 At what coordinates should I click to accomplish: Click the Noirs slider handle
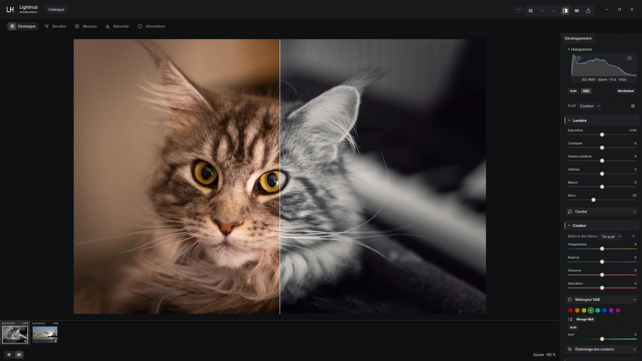point(593,200)
